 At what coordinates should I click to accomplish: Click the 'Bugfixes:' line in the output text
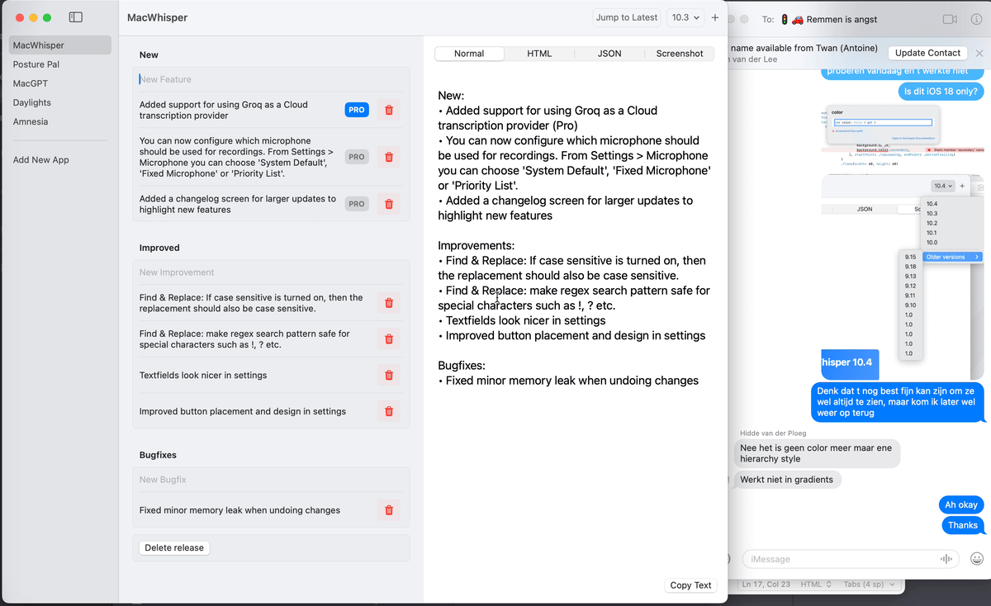tap(463, 366)
